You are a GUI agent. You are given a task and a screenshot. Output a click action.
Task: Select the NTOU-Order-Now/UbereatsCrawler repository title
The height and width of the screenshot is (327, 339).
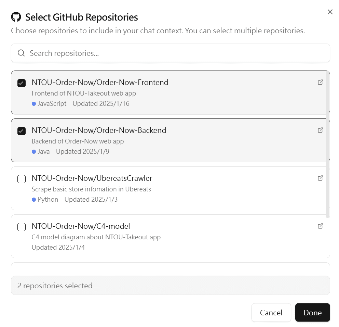click(x=92, y=178)
